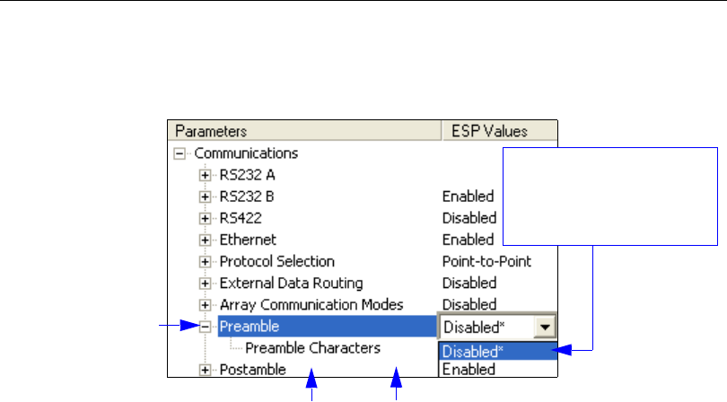Screen dimensions: 727x402
Task: Select the Protocol Selection row label
Action: point(276,262)
